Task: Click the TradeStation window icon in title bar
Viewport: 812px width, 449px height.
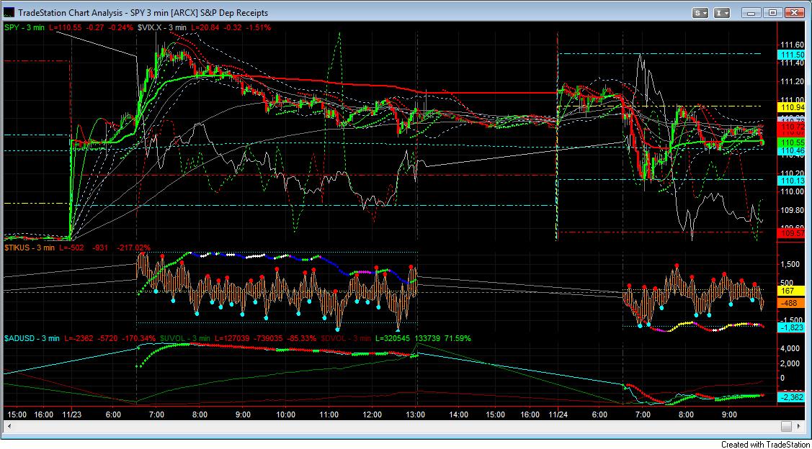Action: [9, 12]
